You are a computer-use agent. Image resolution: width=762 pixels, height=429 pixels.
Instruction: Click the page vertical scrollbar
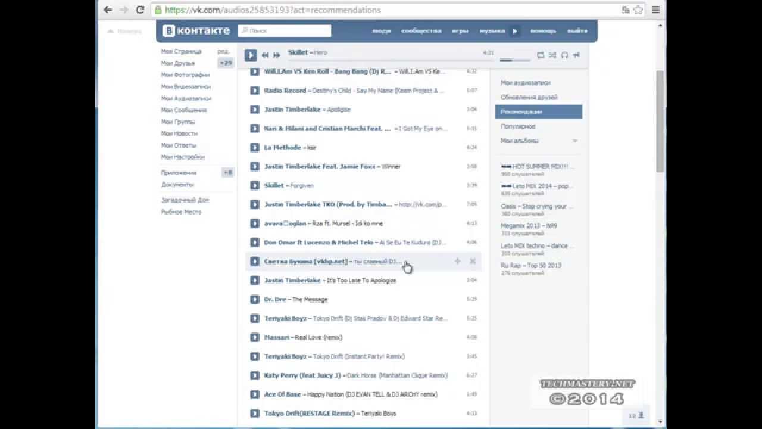pos(660,121)
